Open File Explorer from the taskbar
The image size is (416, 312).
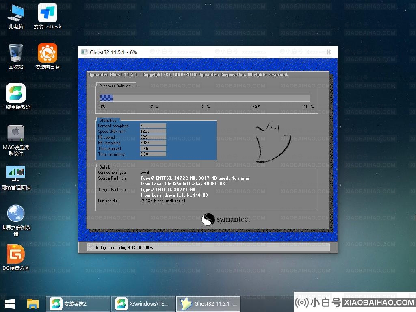[x=32, y=303]
